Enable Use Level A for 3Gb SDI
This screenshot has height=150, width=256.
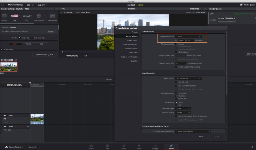[176, 86]
